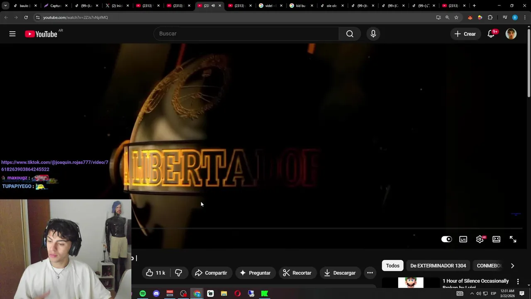Open the Extensions puzzle menu
The width and height of the screenshot is (531, 299).
pyautogui.click(x=490, y=17)
